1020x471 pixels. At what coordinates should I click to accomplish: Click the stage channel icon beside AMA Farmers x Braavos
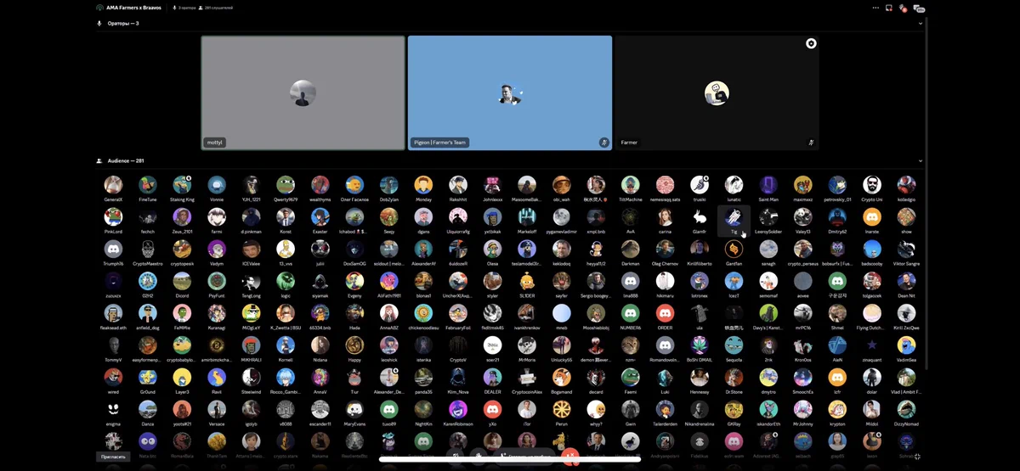click(x=99, y=8)
